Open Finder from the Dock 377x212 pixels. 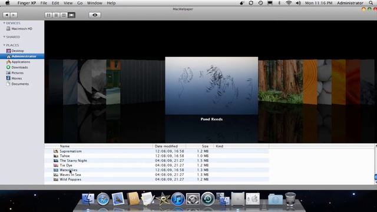click(x=88, y=199)
